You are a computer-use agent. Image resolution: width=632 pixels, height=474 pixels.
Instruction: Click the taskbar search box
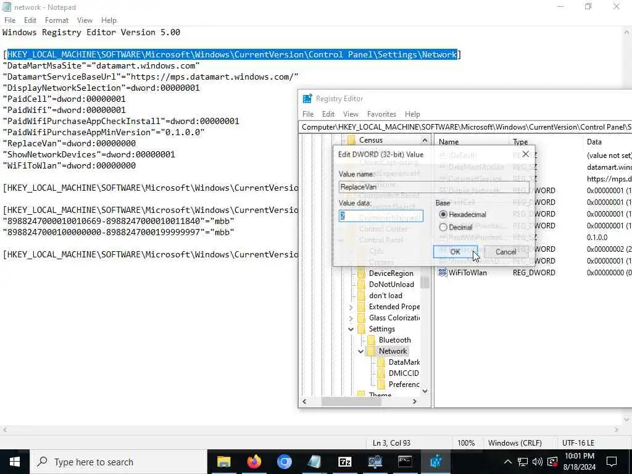click(118, 462)
